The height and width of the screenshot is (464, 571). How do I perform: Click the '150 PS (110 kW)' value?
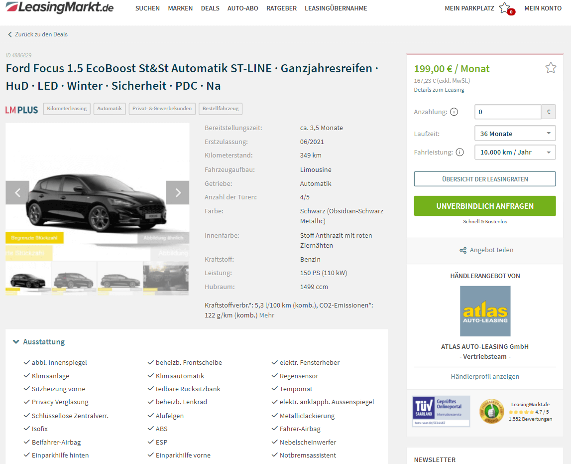pyautogui.click(x=324, y=273)
